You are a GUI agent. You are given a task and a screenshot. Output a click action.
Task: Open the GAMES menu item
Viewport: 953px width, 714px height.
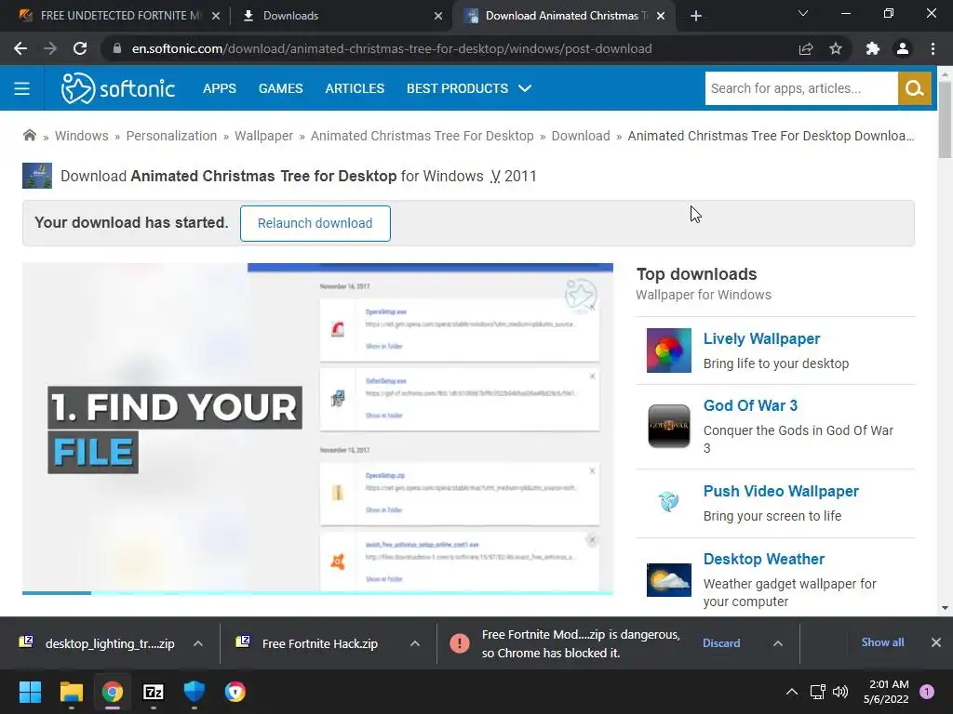(x=281, y=88)
